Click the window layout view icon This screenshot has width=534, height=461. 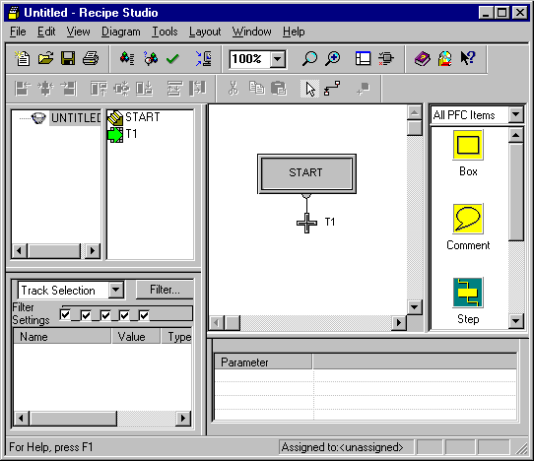(x=363, y=58)
